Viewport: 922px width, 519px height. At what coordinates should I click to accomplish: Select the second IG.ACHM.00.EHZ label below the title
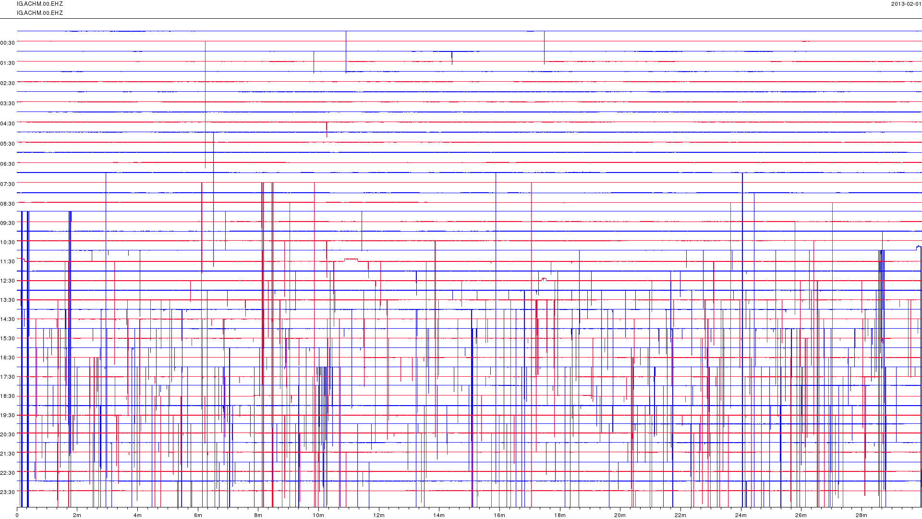pyautogui.click(x=40, y=13)
